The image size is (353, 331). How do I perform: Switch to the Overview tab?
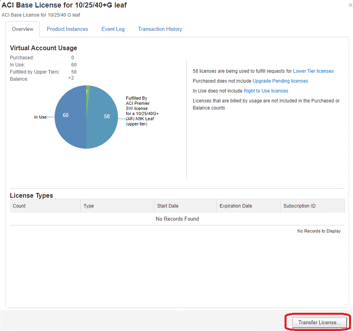[x=23, y=29]
